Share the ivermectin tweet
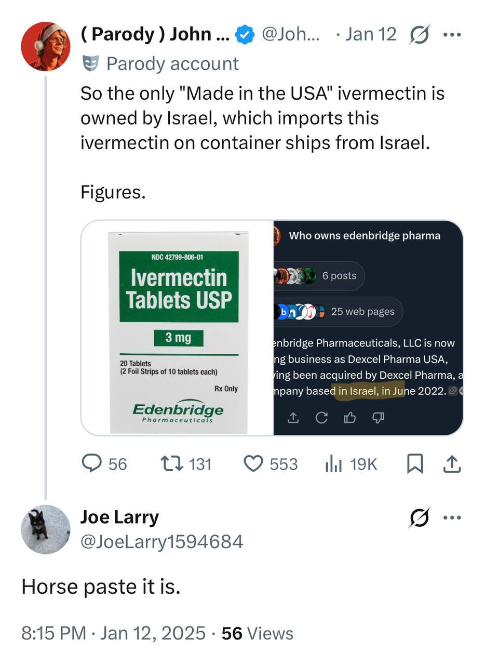Screen dimensions: 485x665 (x=452, y=463)
